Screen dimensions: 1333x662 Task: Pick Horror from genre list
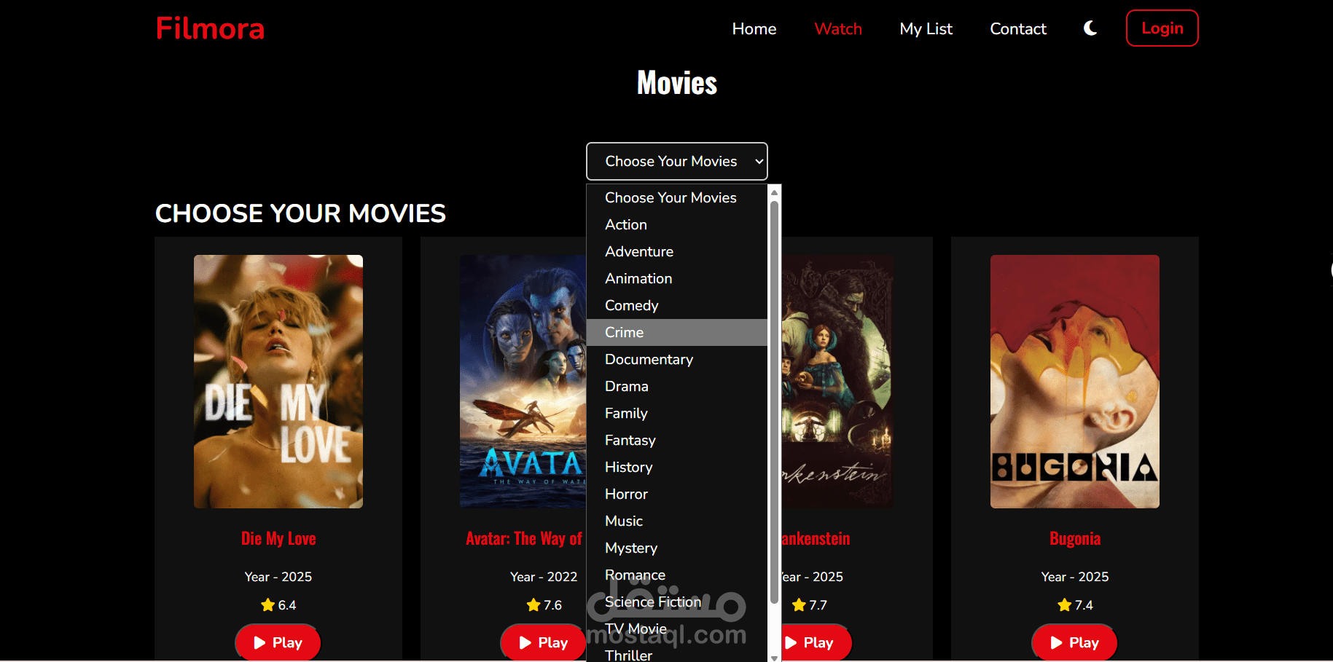[677, 494]
